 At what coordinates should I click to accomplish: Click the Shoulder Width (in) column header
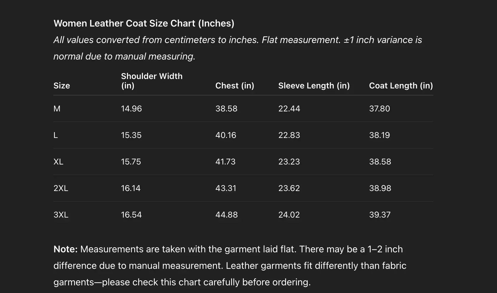click(x=152, y=80)
